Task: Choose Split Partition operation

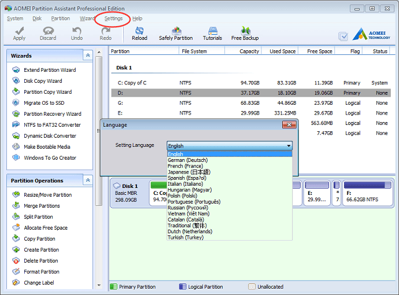Action: pyautogui.click(x=38, y=216)
